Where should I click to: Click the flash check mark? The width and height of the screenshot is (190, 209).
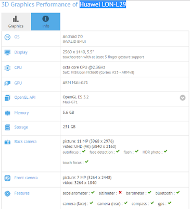(137, 151)
